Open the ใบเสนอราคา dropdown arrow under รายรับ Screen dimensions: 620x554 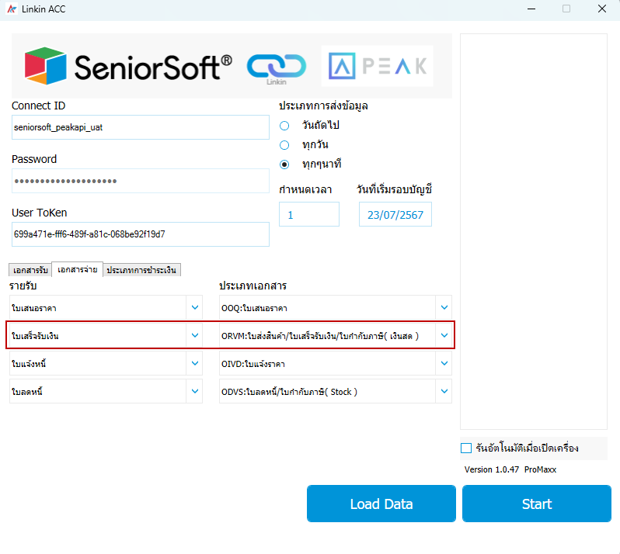coord(195,307)
